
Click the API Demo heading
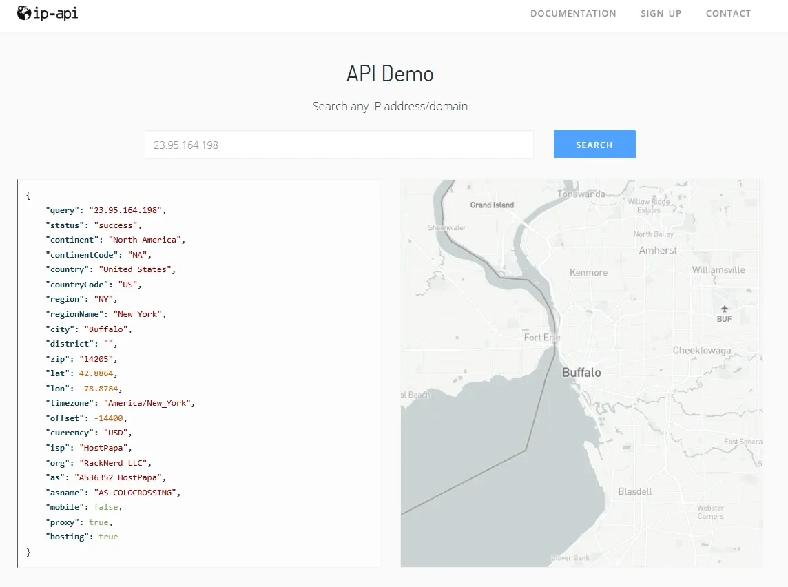coord(390,74)
